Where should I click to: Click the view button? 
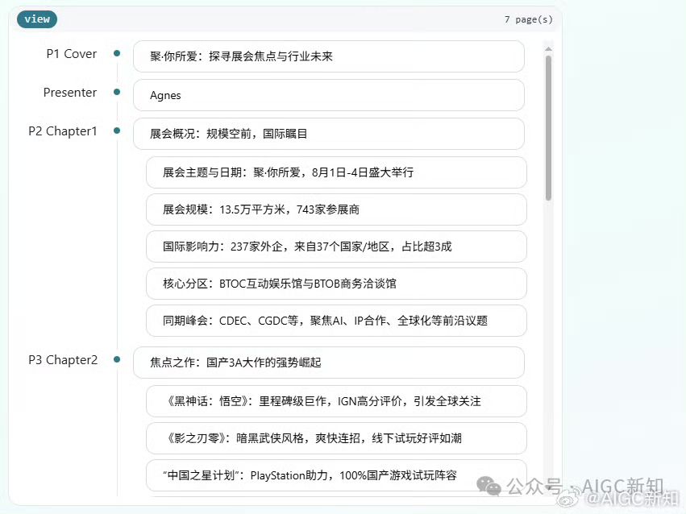point(37,19)
